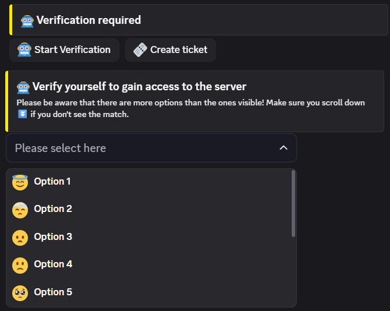The width and height of the screenshot is (390, 311).
Task: Select Option 1 from the list
Action: 52,182
